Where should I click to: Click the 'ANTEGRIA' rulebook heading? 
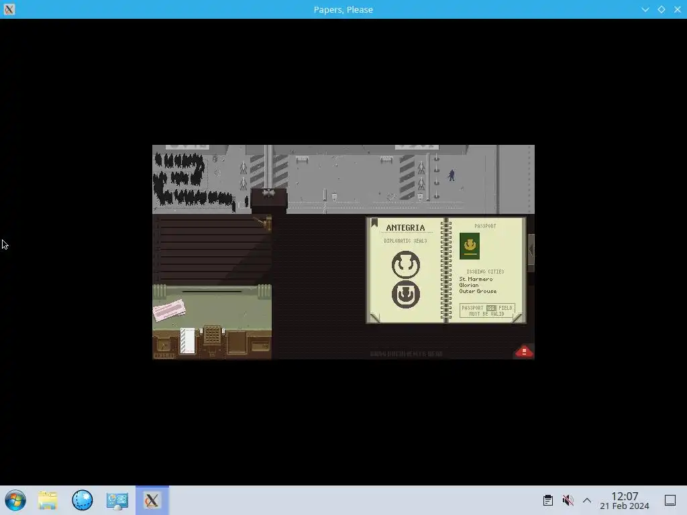405,228
